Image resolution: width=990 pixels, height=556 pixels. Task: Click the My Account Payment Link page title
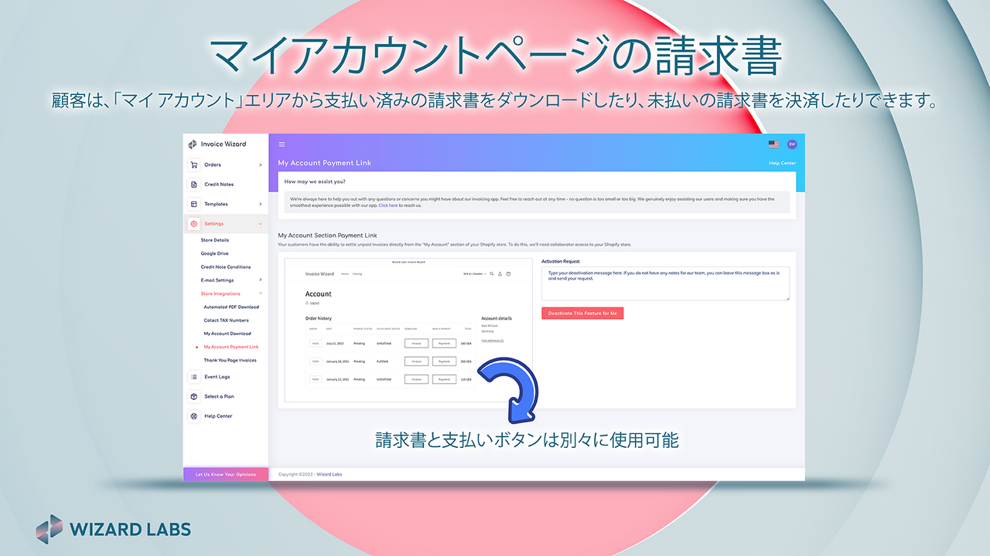(x=325, y=163)
